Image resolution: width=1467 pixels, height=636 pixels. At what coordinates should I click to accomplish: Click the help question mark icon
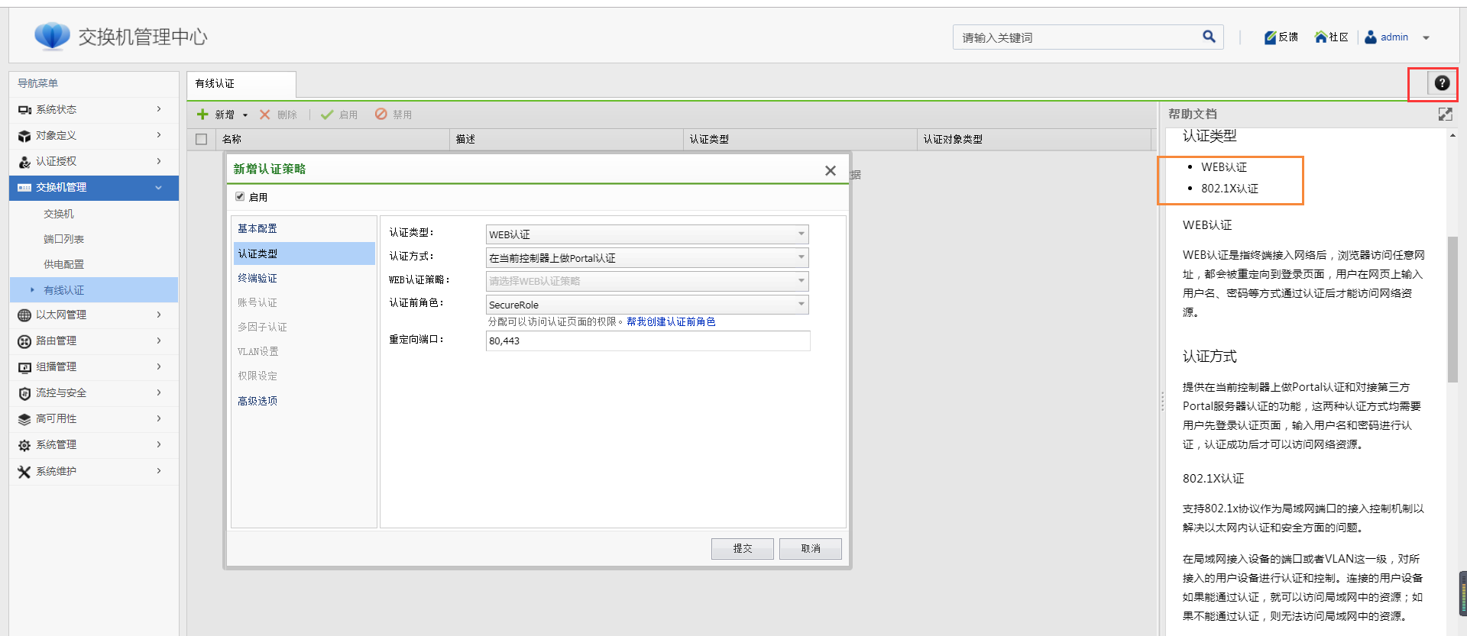click(1442, 83)
